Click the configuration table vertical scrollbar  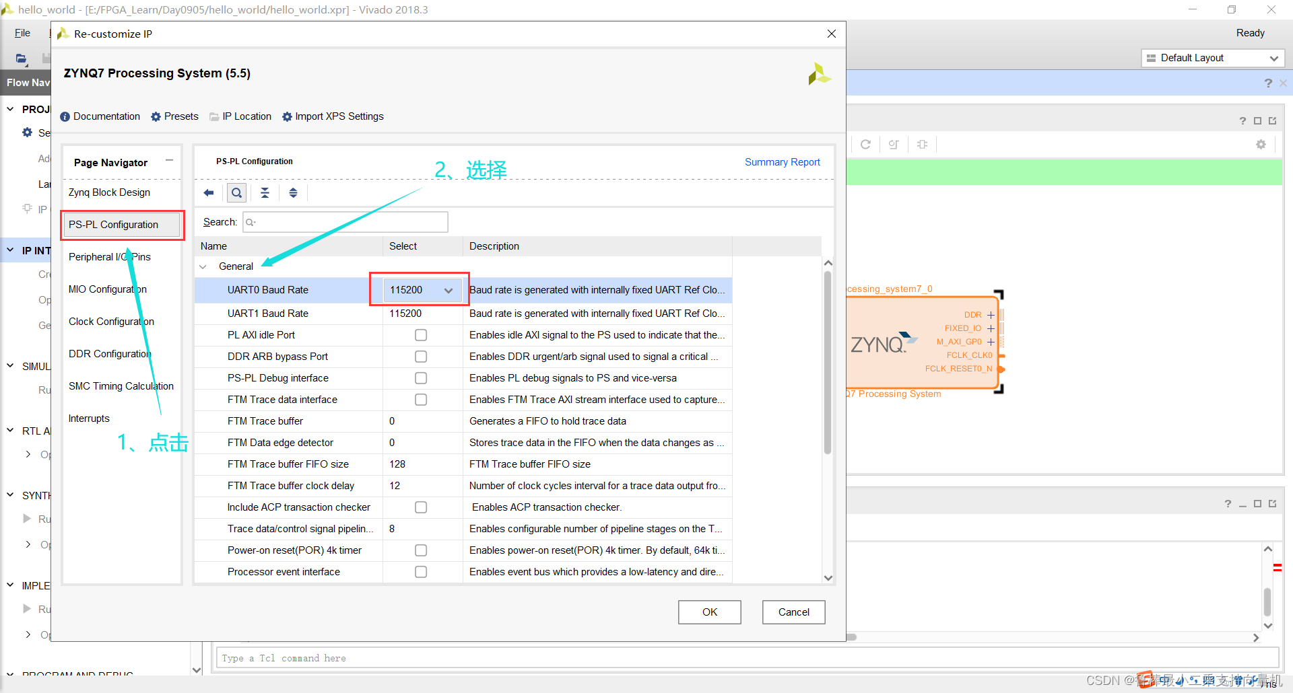[828, 363]
